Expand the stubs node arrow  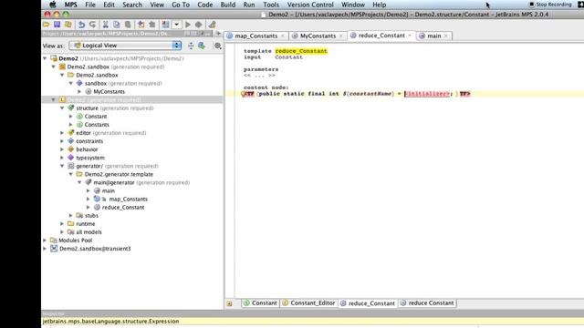(x=71, y=215)
